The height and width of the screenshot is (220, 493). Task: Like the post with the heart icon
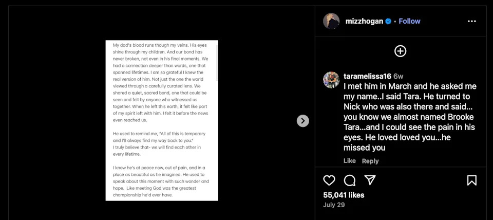pos(329,180)
